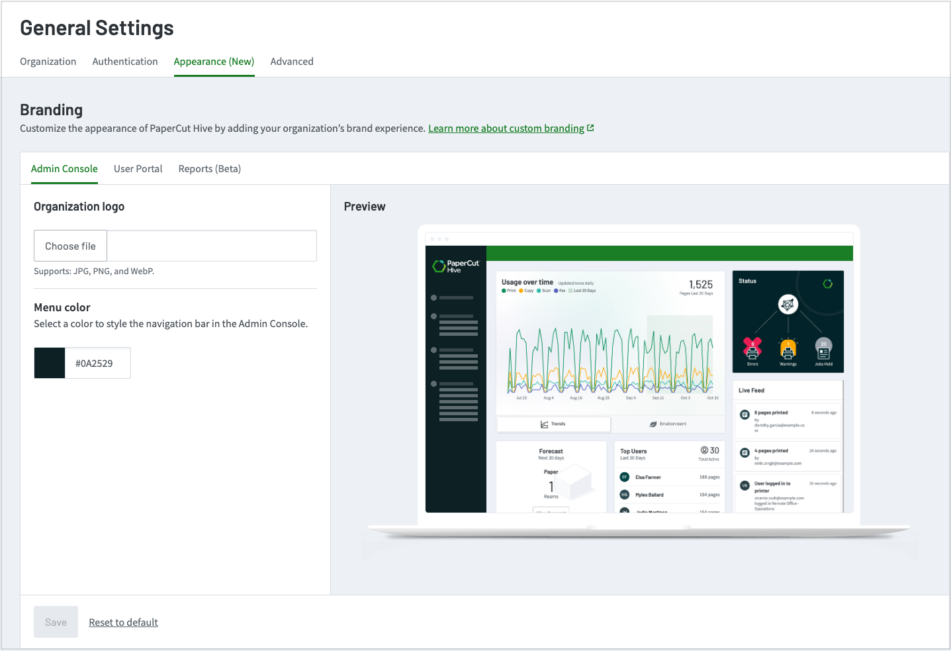Viewport: 951px width, 651px height.
Task: Click the yellow Warnings icon in Status panel
Action: point(788,350)
